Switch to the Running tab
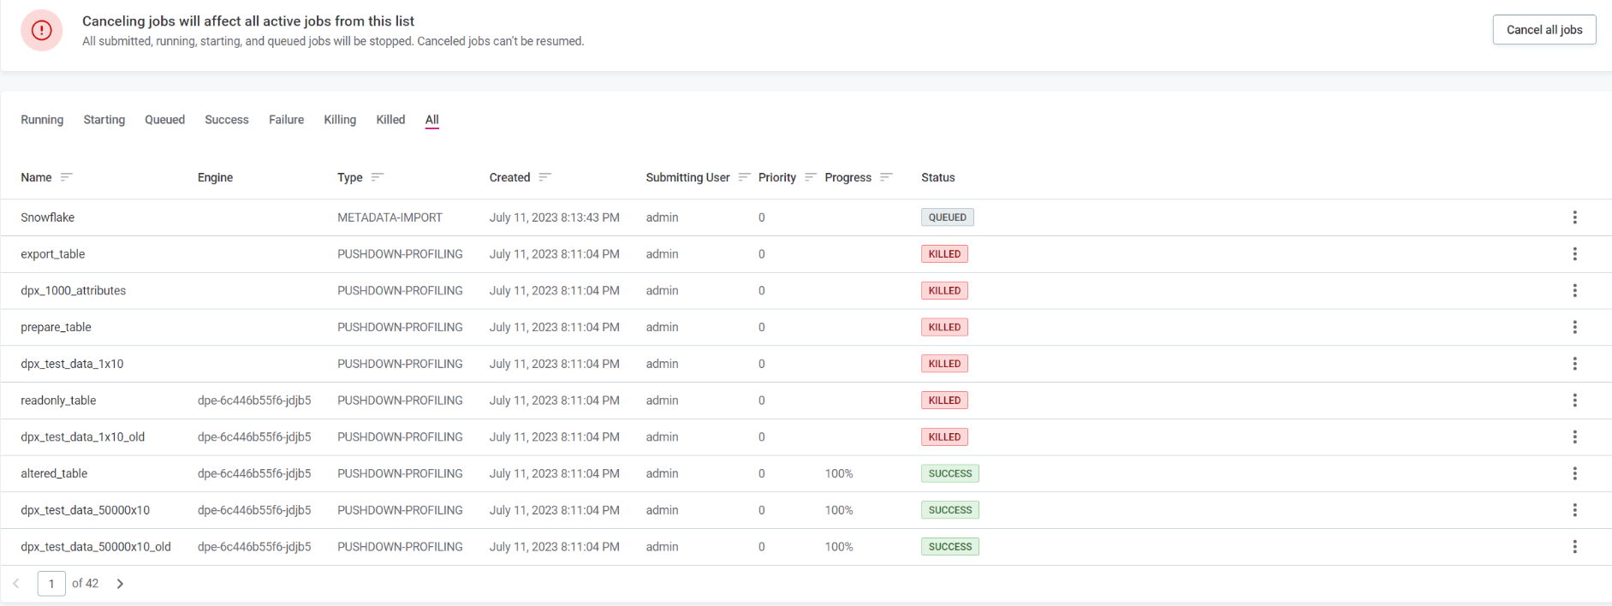The image size is (1612, 606). (42, 120)
